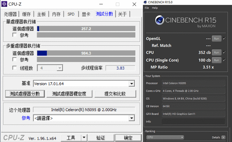Toggle the CPU (Single Core) test checkmark

click(x=224, y=60)
